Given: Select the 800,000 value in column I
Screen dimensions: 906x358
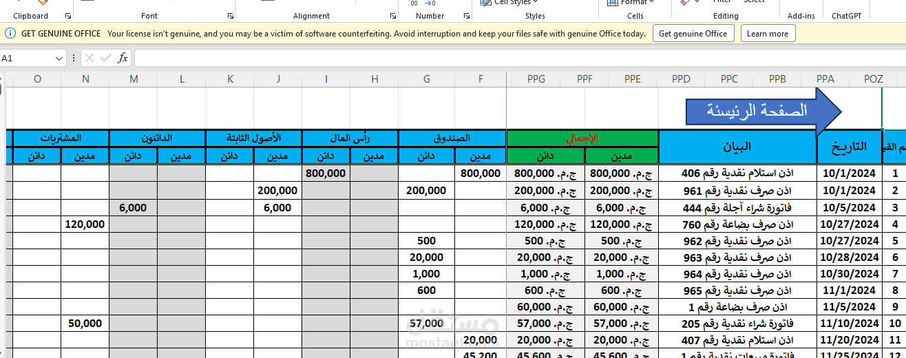Looking at the screenshot, I should pyautogui.click(x=326, y=173).
